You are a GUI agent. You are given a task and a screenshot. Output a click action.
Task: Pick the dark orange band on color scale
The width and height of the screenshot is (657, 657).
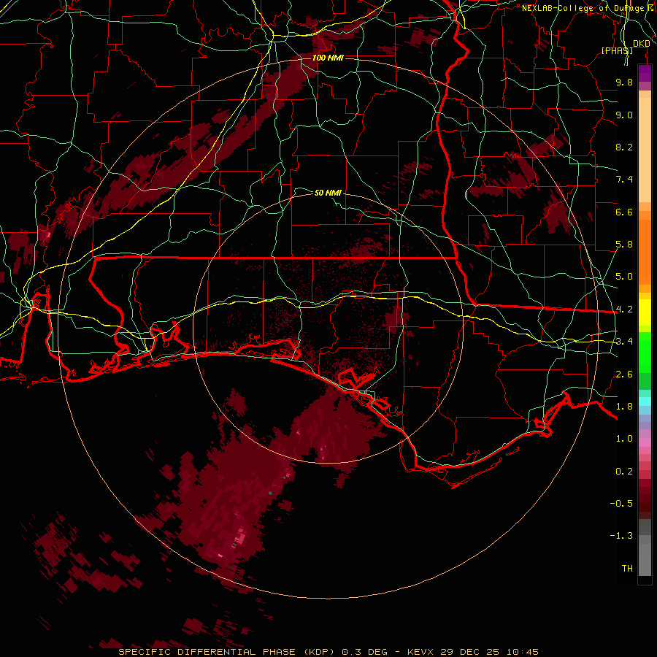pos(645,252)
